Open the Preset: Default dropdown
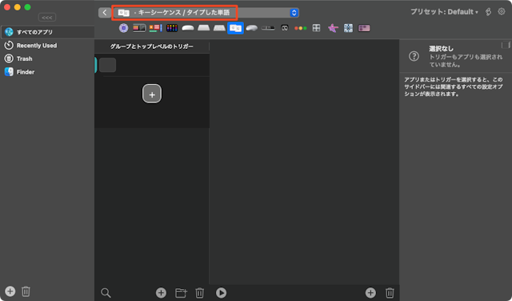Viewport: 512px width, 301px height. point(444,12)
